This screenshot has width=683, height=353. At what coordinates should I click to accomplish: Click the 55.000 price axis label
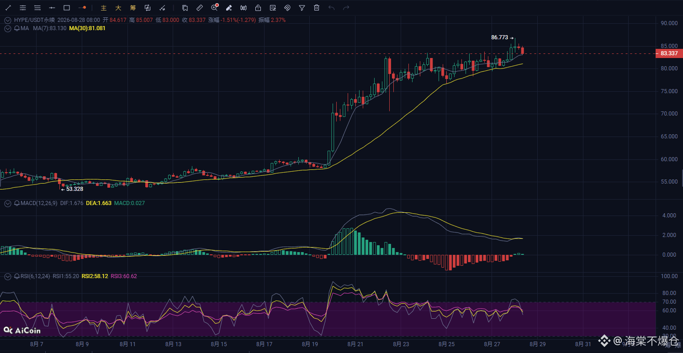[669, 182]
